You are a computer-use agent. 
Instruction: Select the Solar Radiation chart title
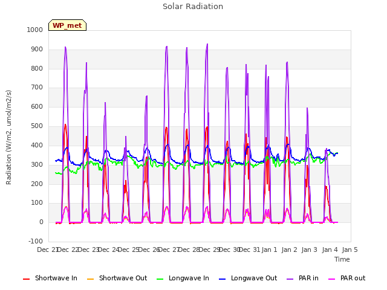[x=193, y=7]
